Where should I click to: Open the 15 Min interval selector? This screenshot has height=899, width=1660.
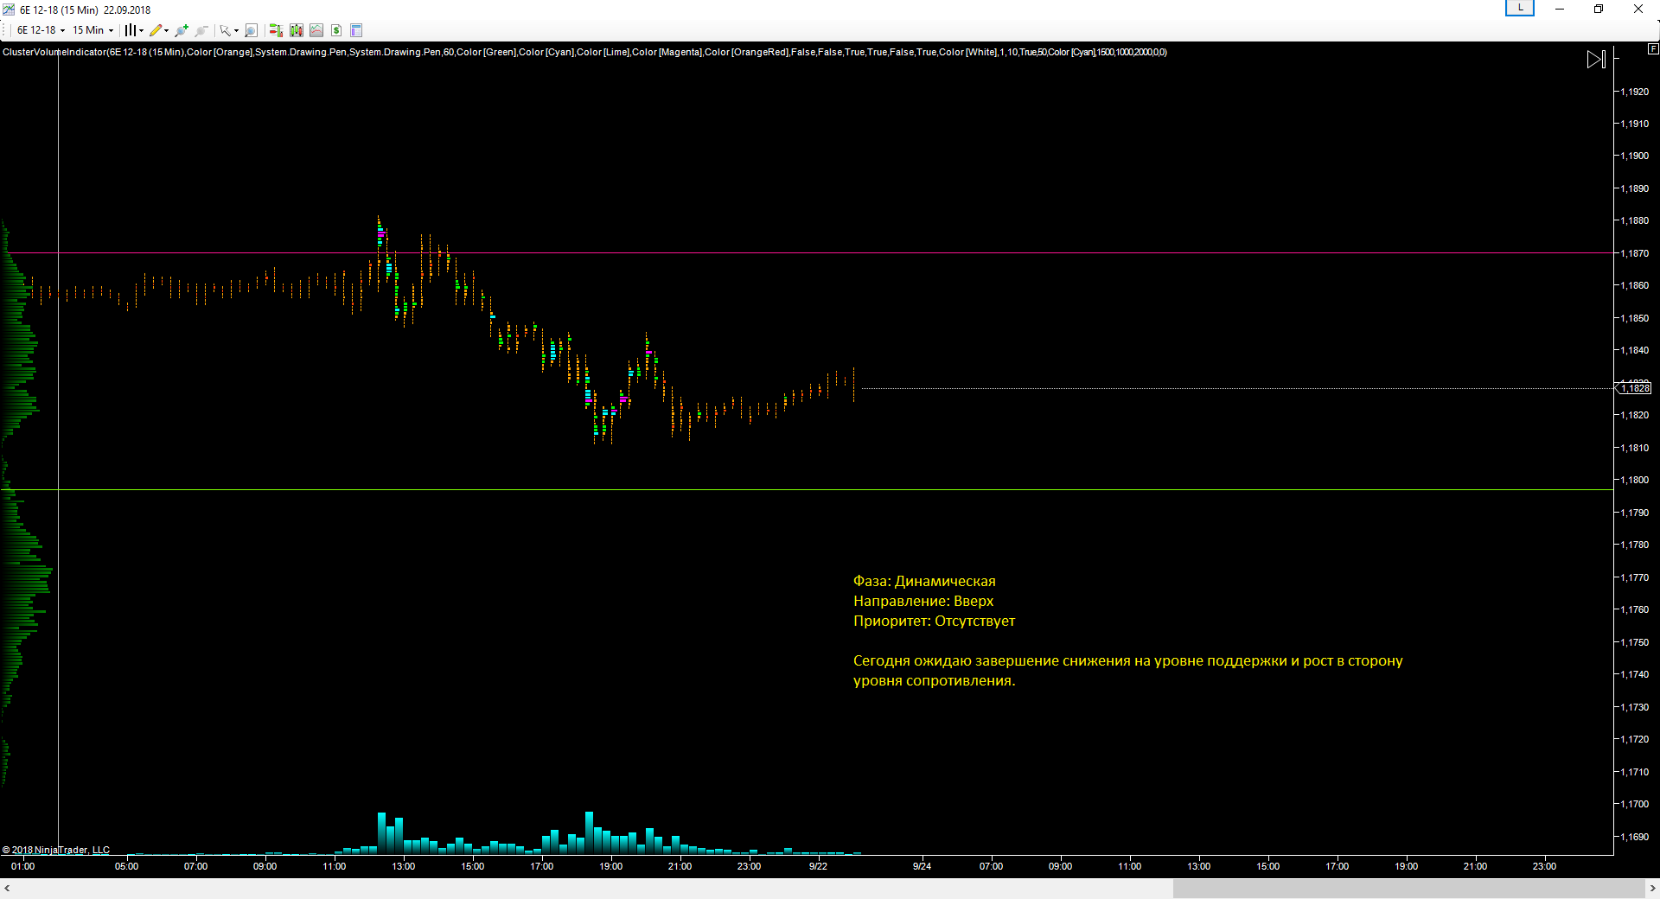93,30
